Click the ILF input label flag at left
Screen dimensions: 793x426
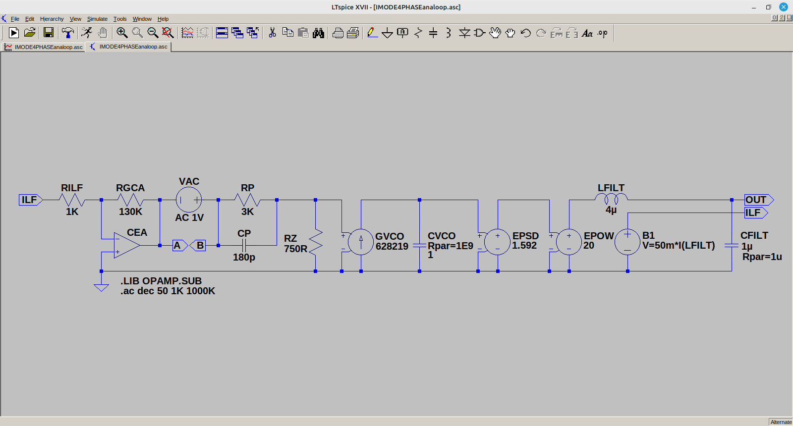(31, 200)
